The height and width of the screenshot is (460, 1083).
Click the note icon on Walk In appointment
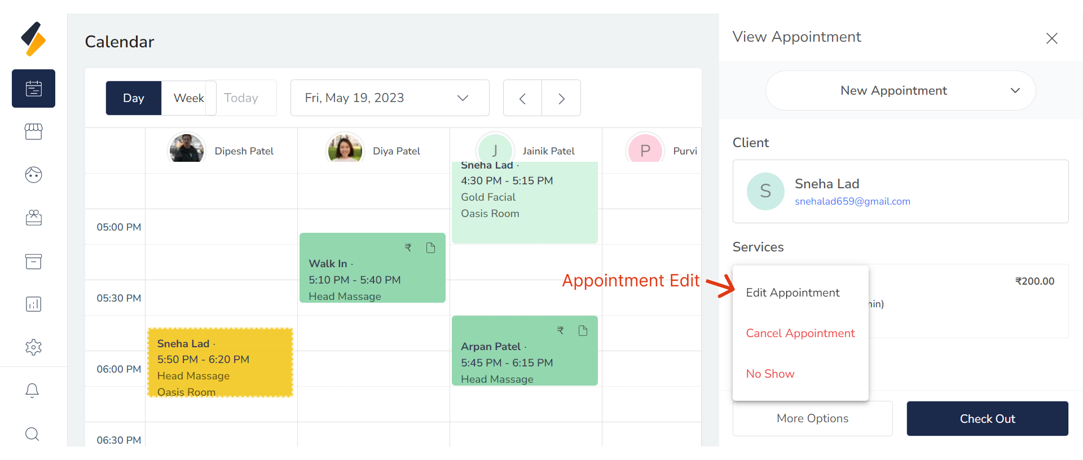click(x=430, y=248)
